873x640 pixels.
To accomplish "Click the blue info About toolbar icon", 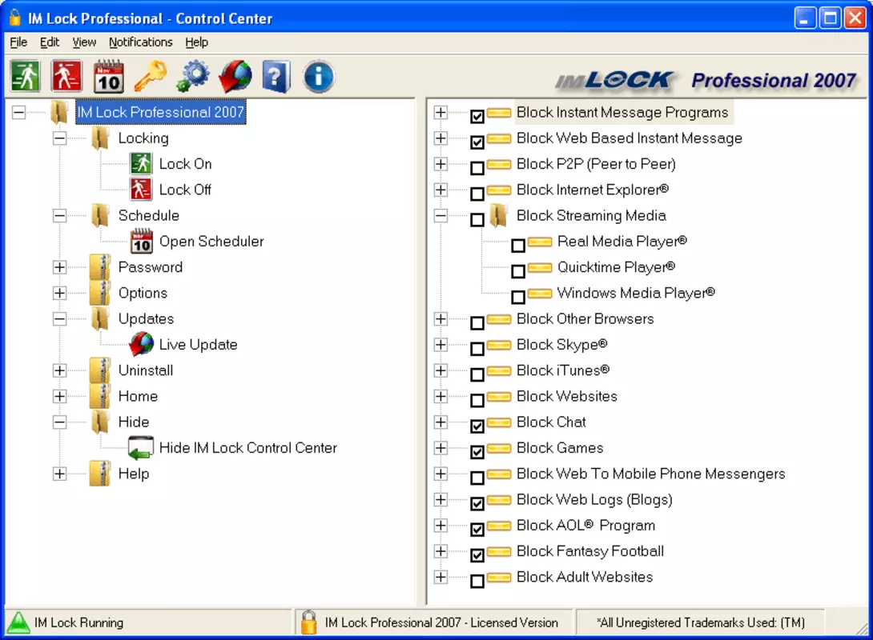I will click(x=319, y=76).
